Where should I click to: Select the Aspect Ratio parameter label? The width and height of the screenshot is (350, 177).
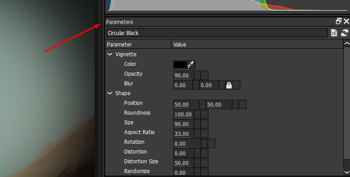[x=139, y=132]
